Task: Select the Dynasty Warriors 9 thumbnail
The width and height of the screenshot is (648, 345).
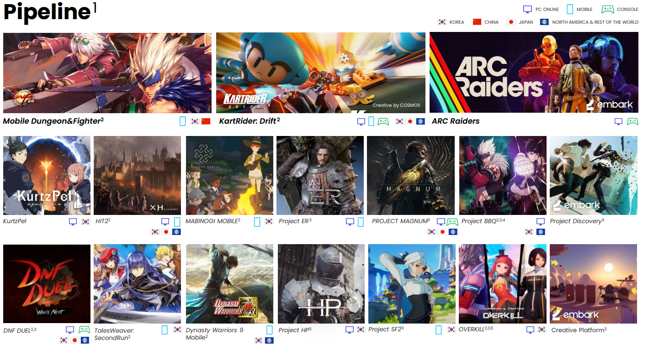Action: (229, 283)
